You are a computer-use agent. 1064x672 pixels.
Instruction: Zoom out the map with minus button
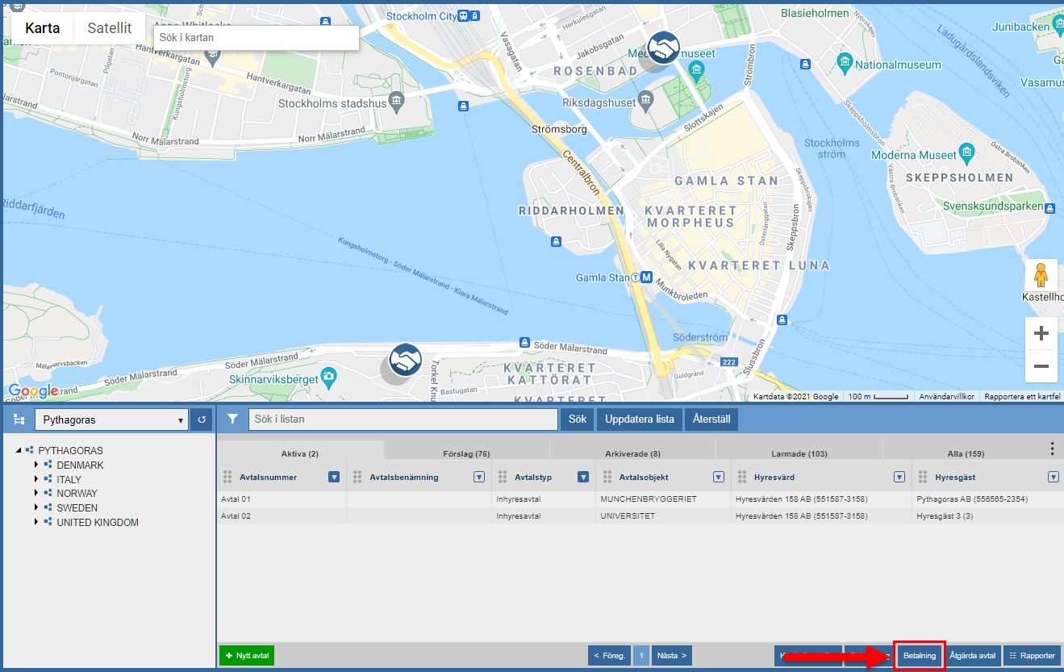point(1041,366)
